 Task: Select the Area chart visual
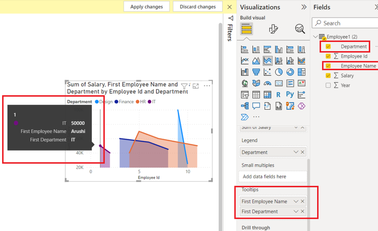click(x=256, y=61)
